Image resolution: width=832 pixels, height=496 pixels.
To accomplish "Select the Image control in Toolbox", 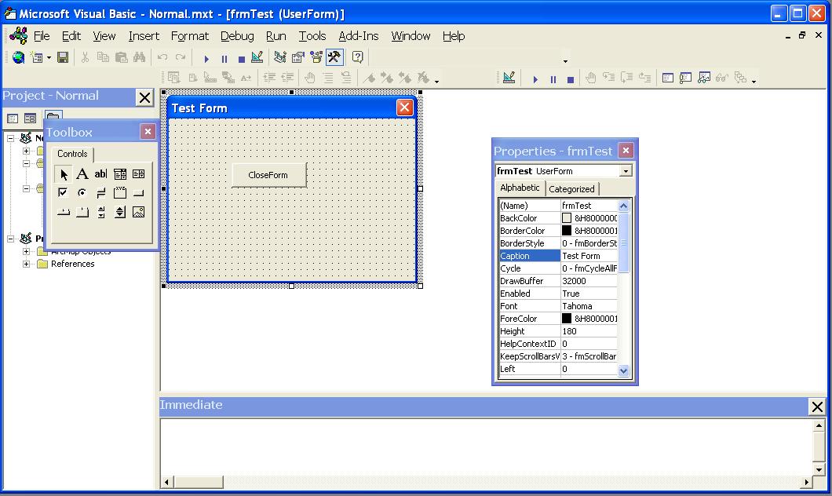I will tap(138, 212).
